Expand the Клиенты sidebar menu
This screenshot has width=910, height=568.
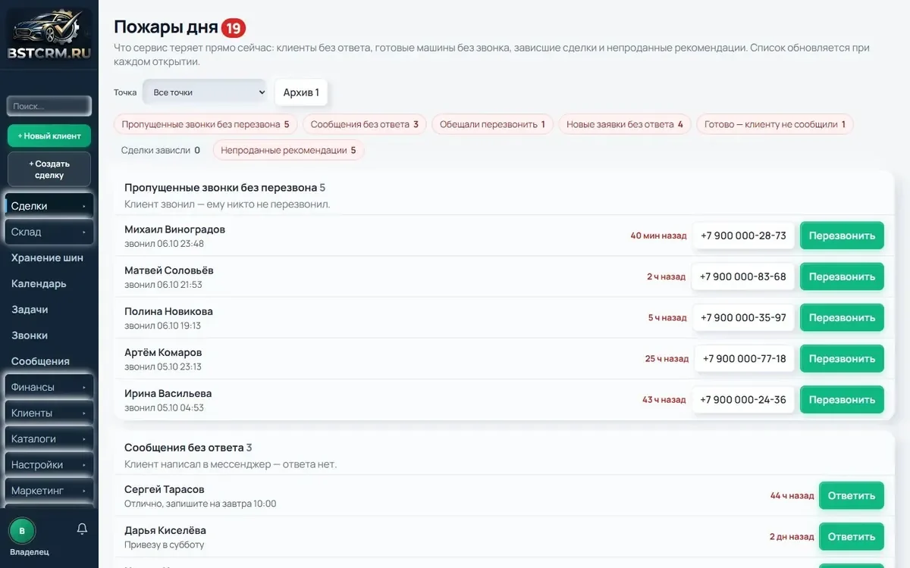coord(49,413)
